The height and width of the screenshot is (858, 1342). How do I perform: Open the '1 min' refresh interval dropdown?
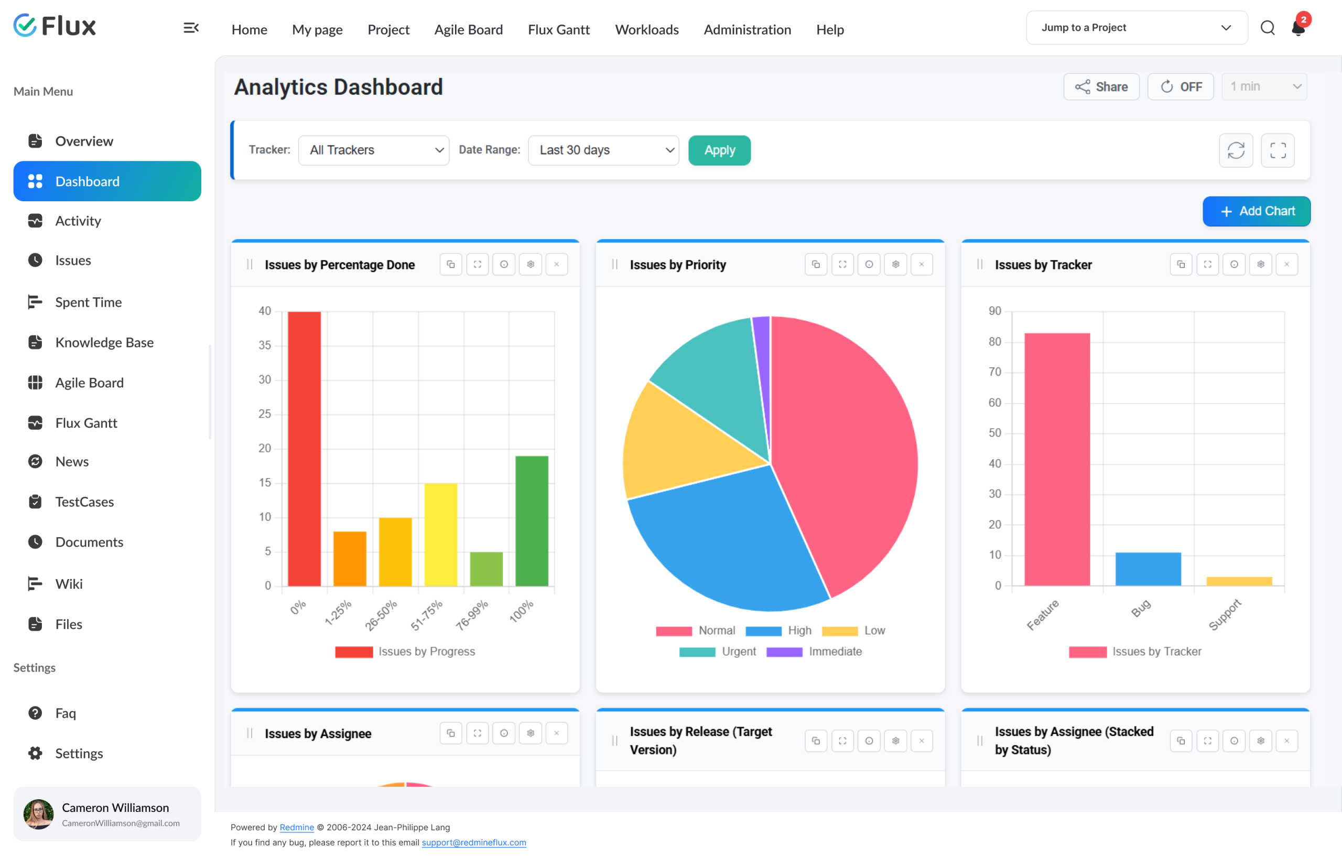(1264, 87)
